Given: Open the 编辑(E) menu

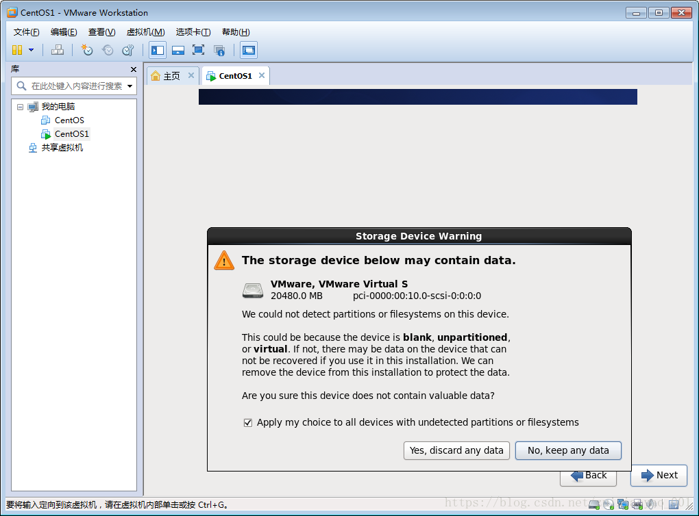Looking at the screenshot, I should coord(64,32).
